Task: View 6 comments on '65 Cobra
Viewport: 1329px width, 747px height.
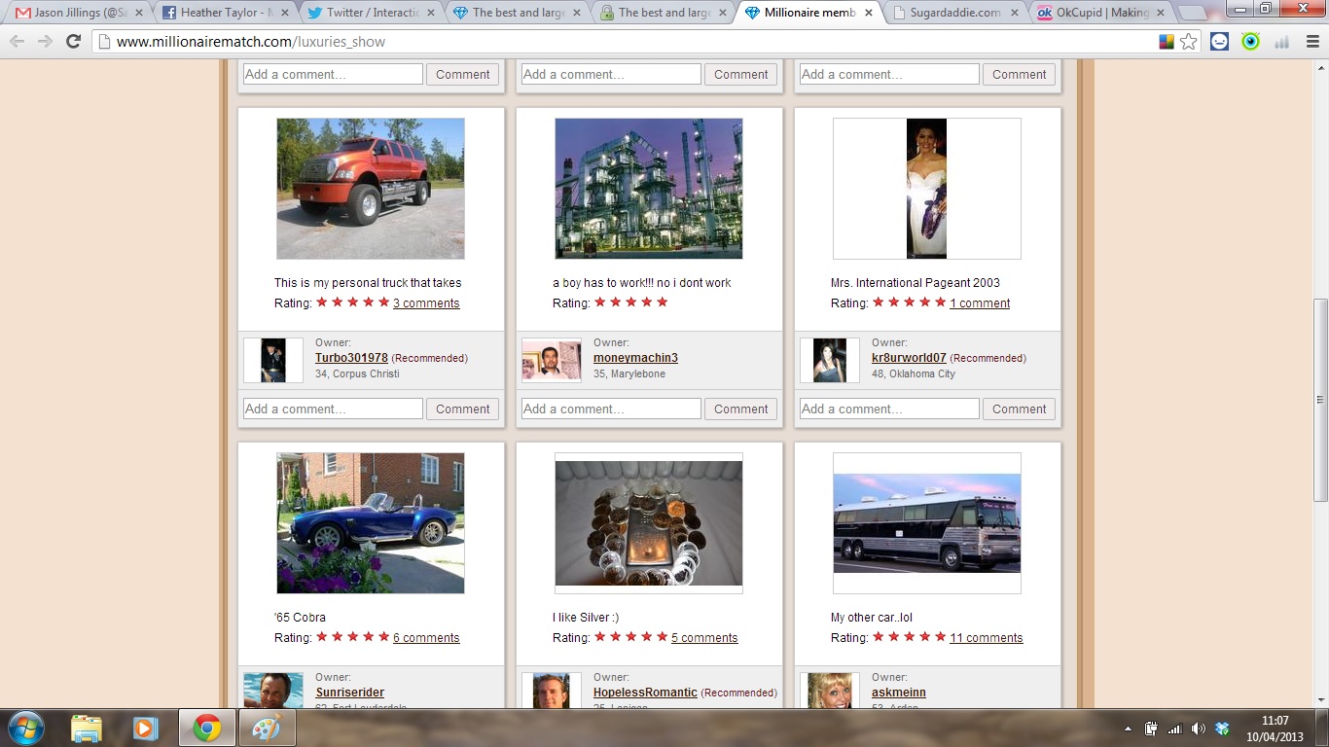Action: tap(426, 638)
